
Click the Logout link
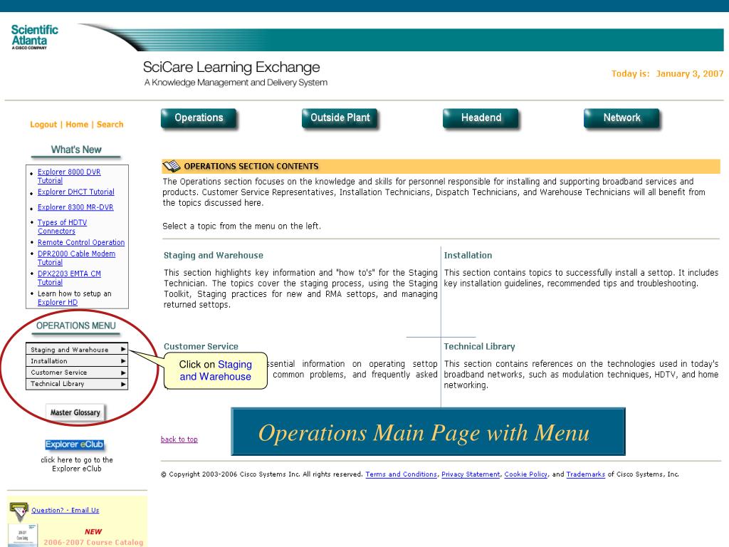point(43,125)
